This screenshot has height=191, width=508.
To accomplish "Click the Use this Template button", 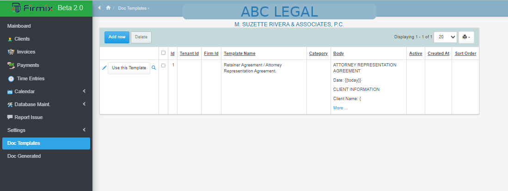I will (x=129, y=68).
